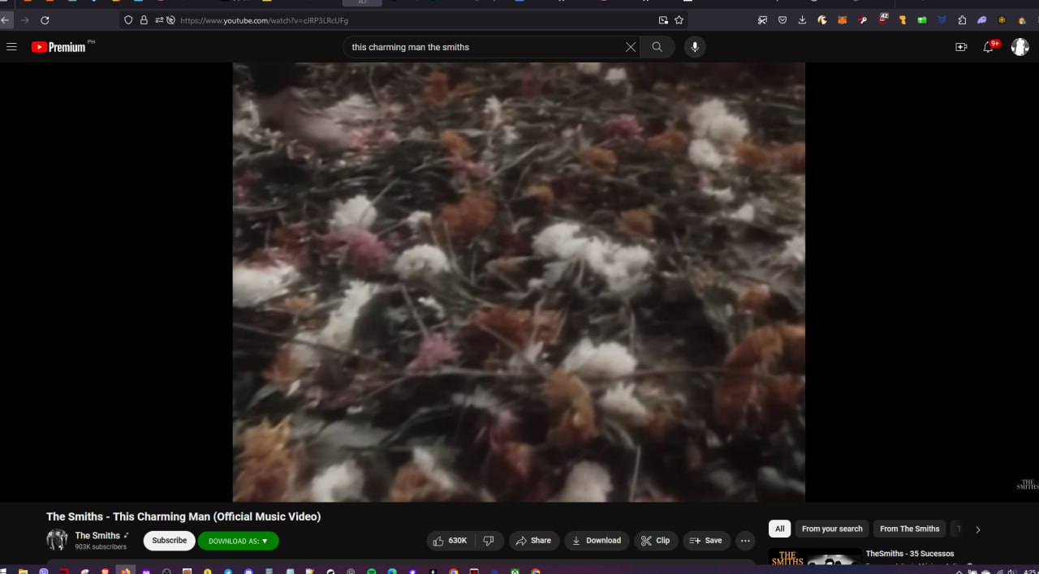Viewport: 1039px width, 574px height.
Task: Open the notifications bell
Action: (988, 47)
